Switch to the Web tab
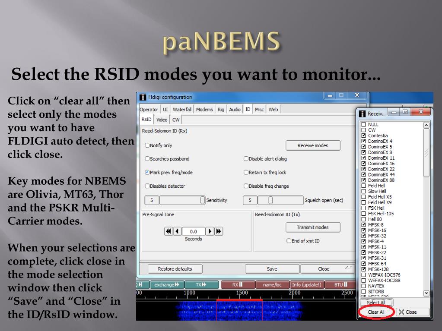This screenshot has height=331, width=442. (273, 110)
